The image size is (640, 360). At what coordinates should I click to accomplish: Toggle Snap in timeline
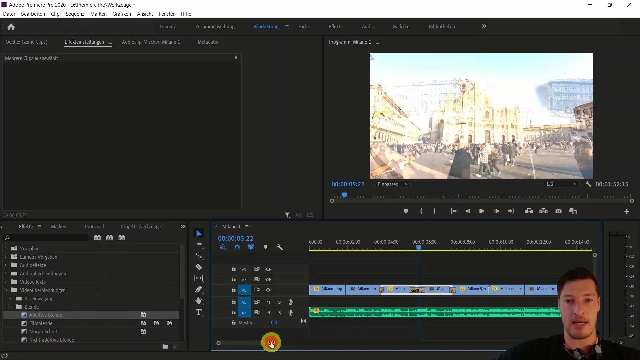(237, 247)
